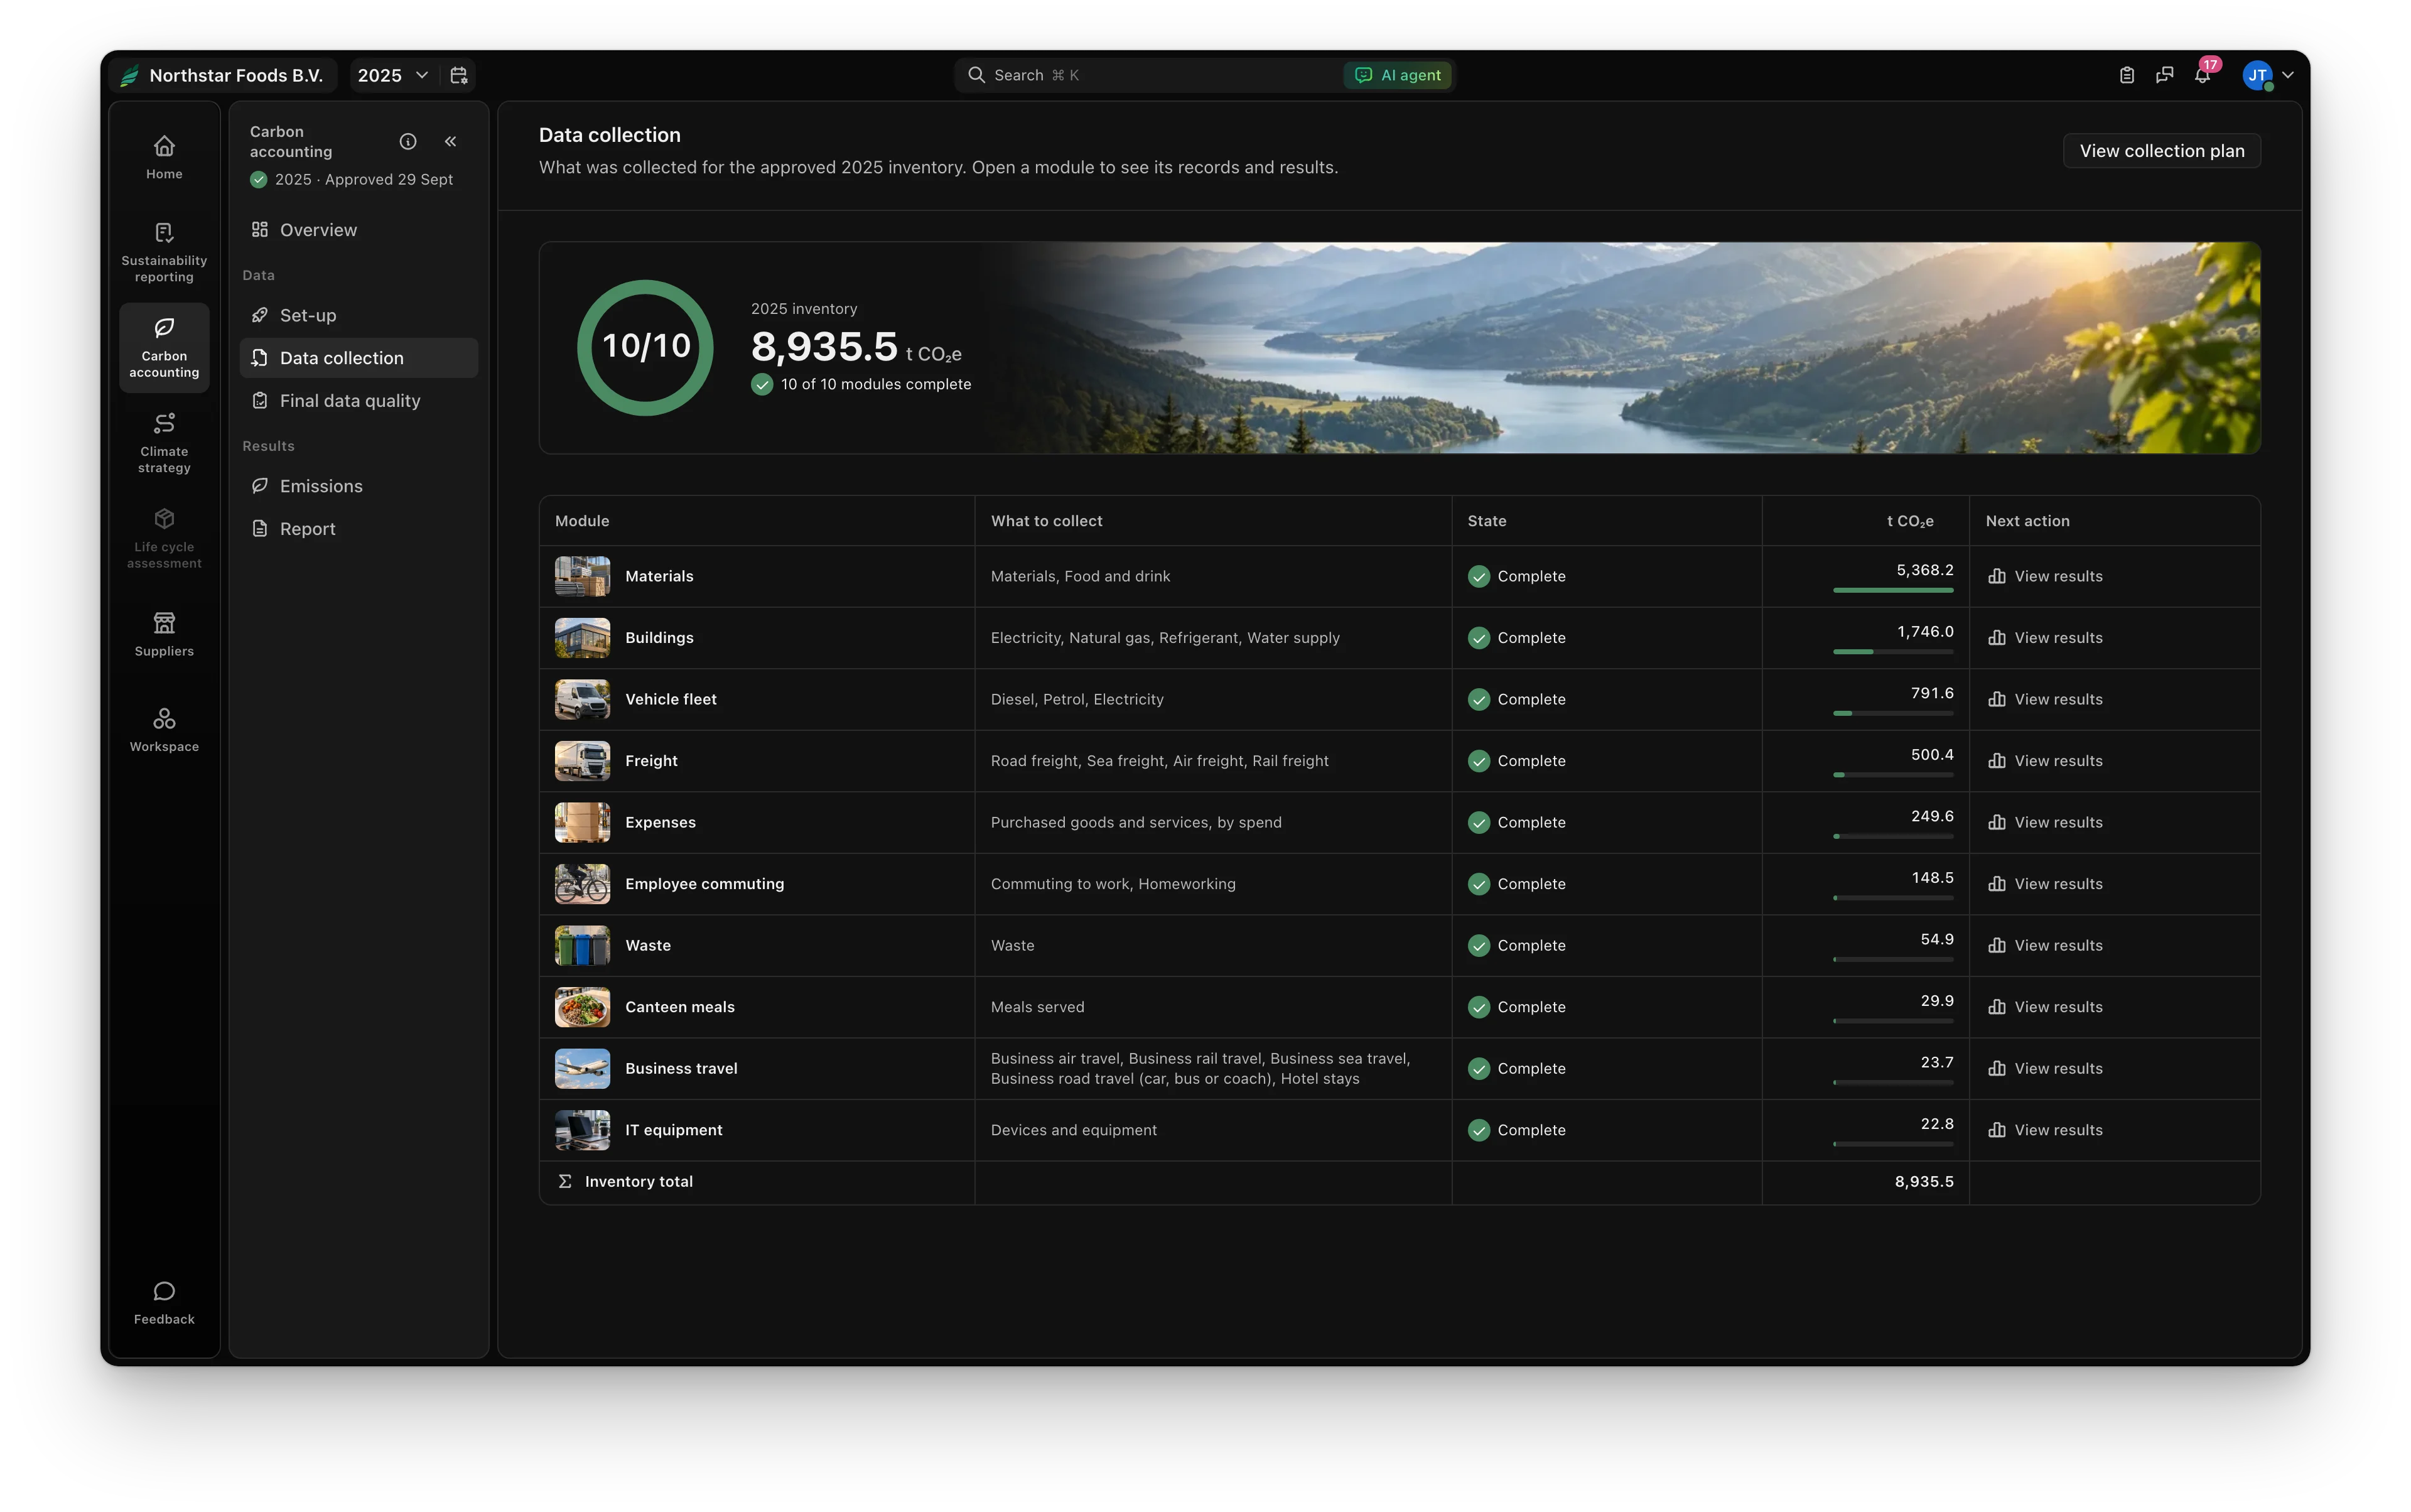Open the Emissions results page
The image size is (2411, 1512).
[358, 486]
